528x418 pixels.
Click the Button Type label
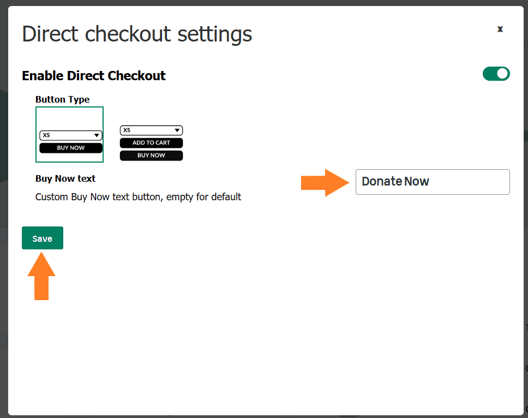[x=62, y=99]
